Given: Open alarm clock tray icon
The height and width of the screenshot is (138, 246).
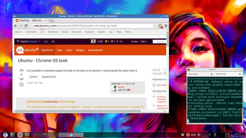Looking at the screenshot, I should click(182, 135).
